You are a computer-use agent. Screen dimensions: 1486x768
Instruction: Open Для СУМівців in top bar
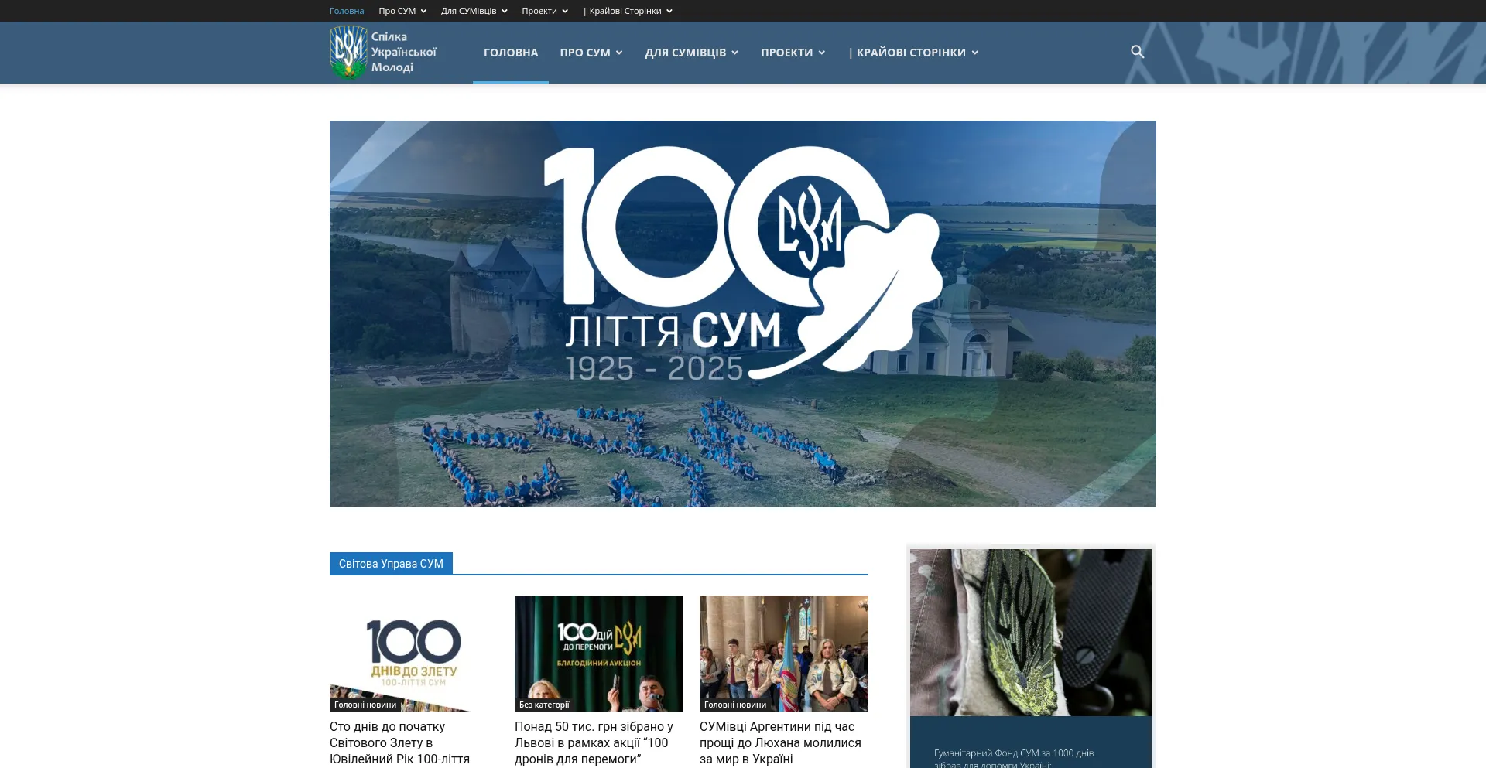474,11
